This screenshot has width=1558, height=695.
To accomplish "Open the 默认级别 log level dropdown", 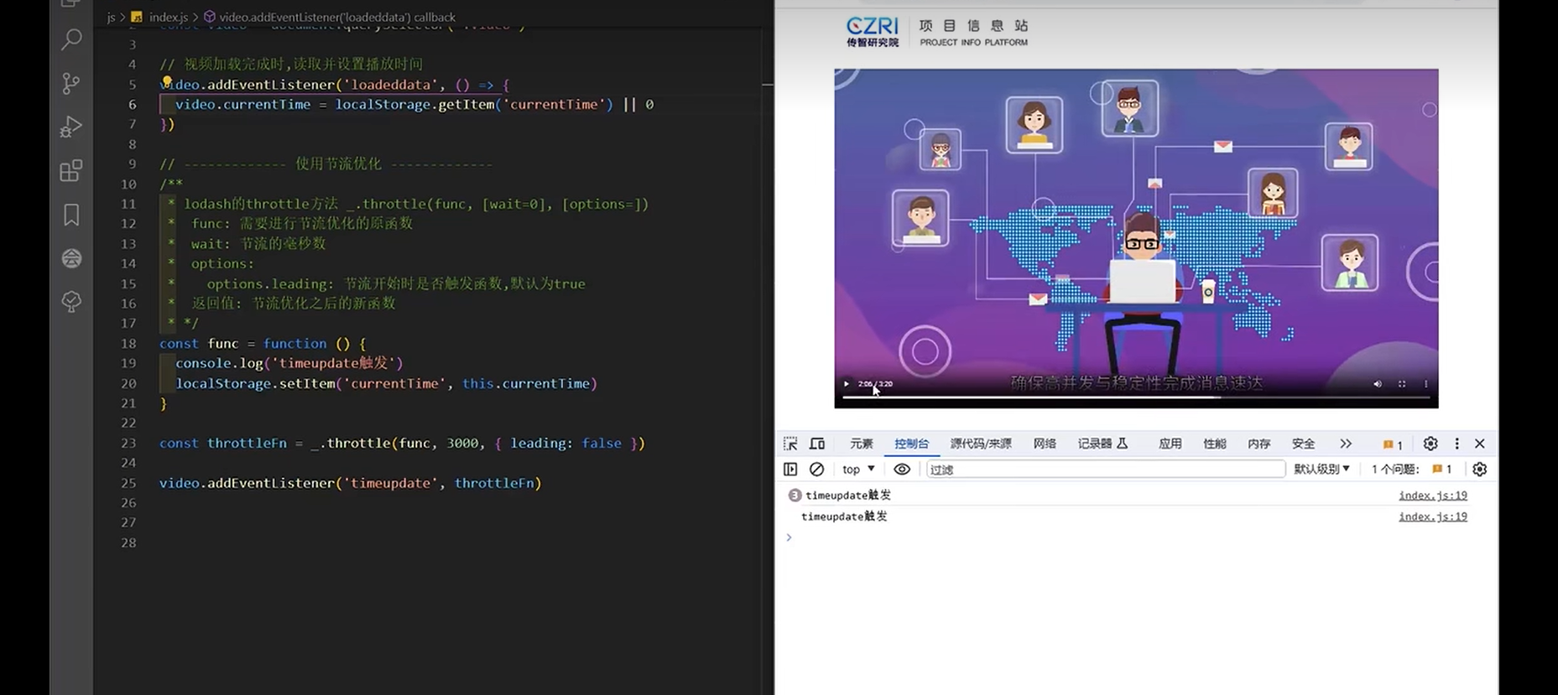I will click(1321, 469).
